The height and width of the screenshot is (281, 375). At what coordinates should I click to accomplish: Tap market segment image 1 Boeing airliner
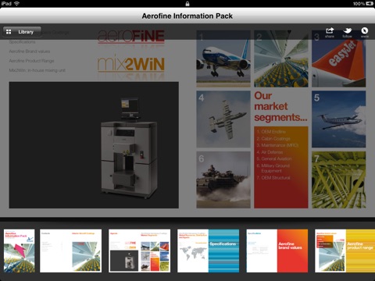(223, 59)
